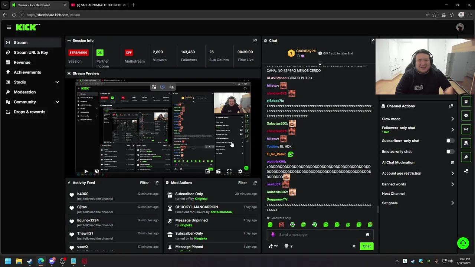Play the stream preview video
Viewport: 475px width, 267px height.
click(x=86, y=171)
